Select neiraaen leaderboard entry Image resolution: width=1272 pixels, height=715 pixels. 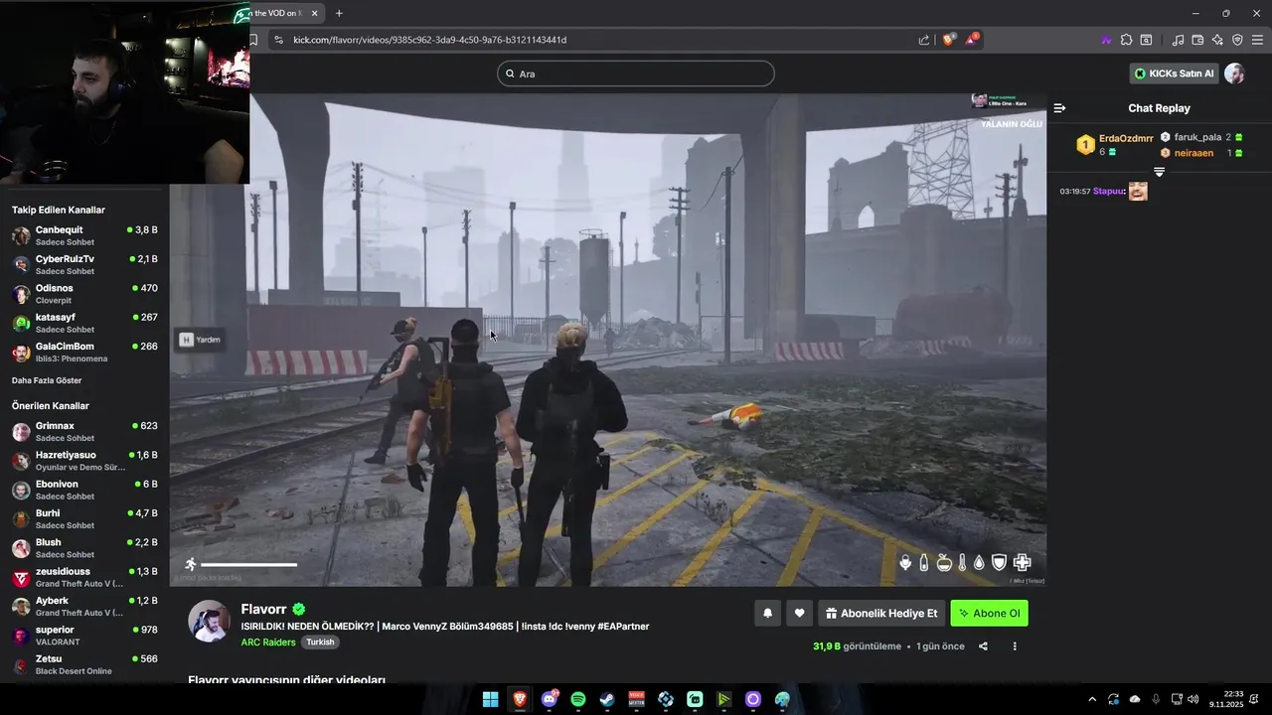pos(1201,153)
